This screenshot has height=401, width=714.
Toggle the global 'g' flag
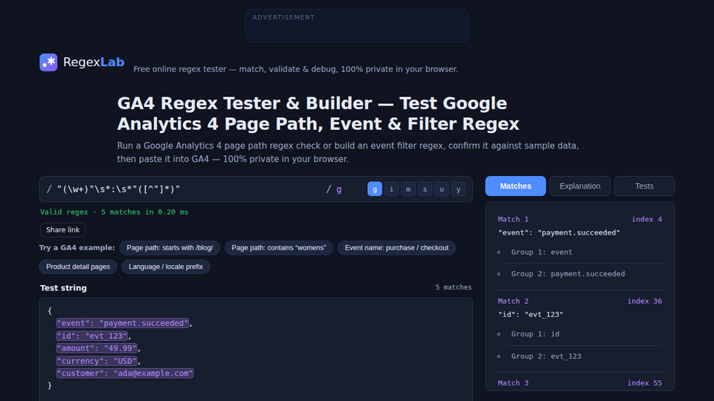[375, 189]
